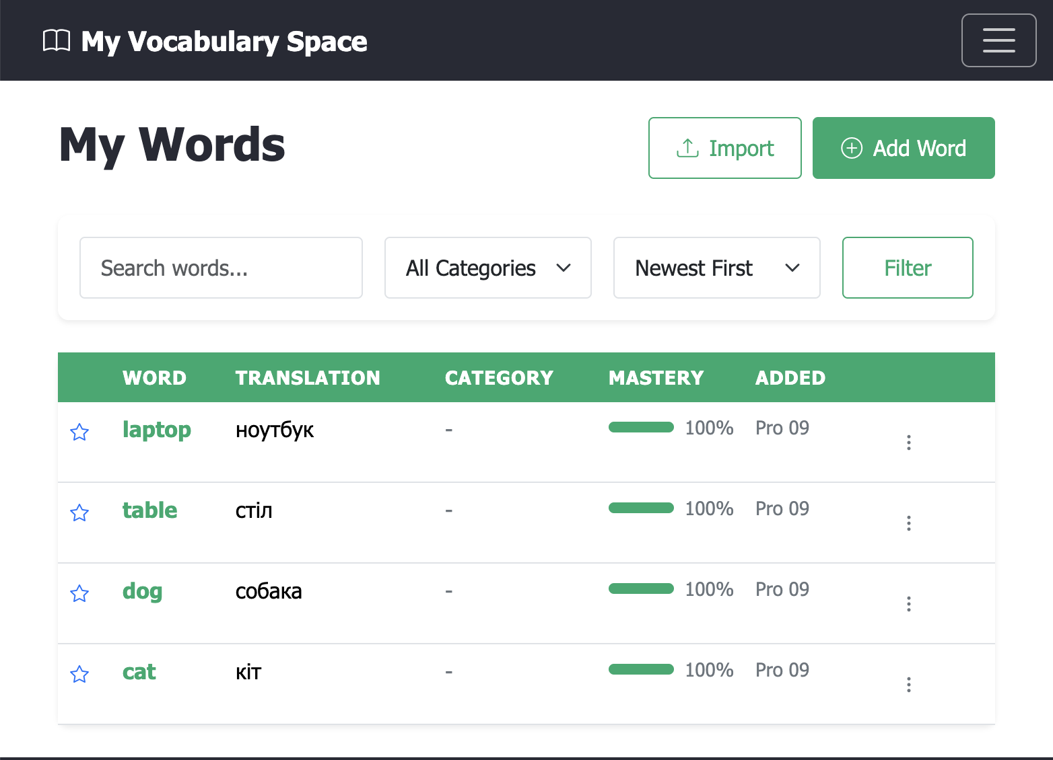Click the My Words page heading
The height and width of the screenshot is (760, 1053).
pos(172,145)
